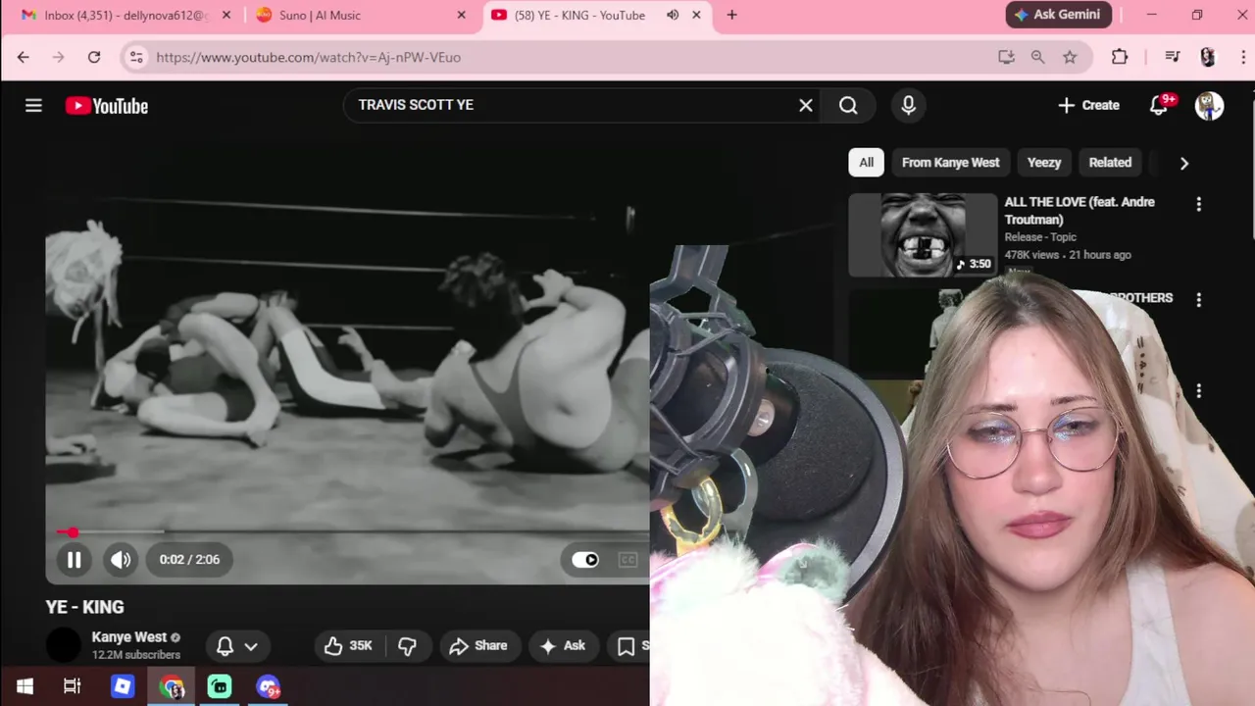Select the Yeezy filter chip
This screenshot has height=706, width=1255.
coord(1044,163)
